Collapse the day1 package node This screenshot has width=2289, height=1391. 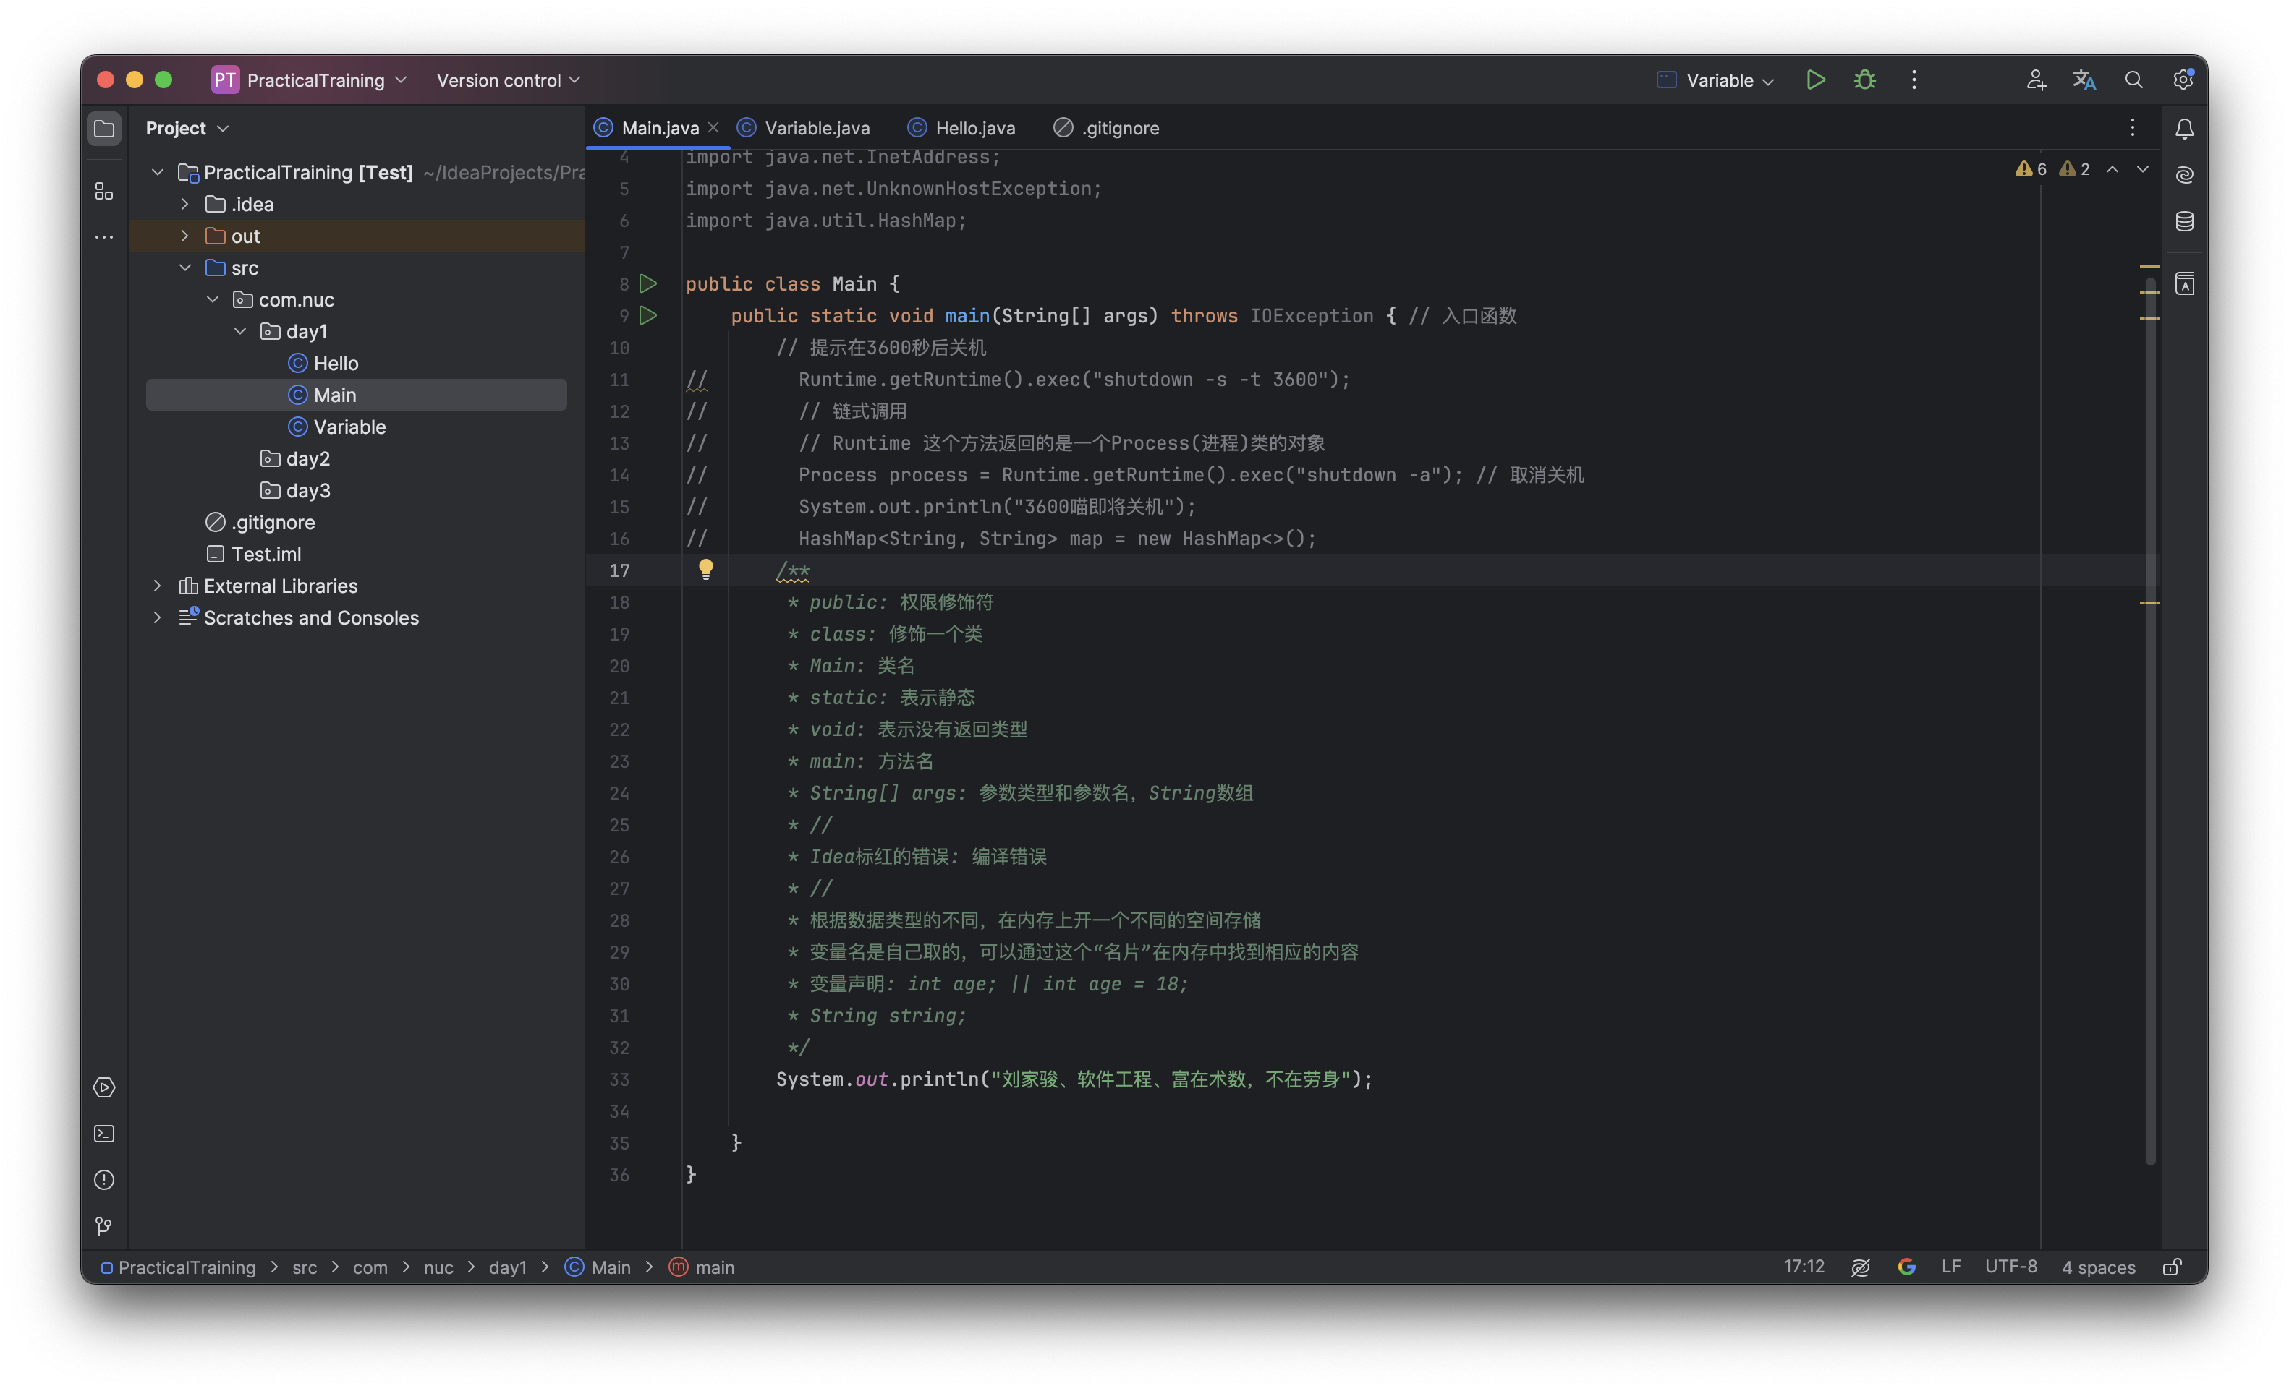(241, 330)
